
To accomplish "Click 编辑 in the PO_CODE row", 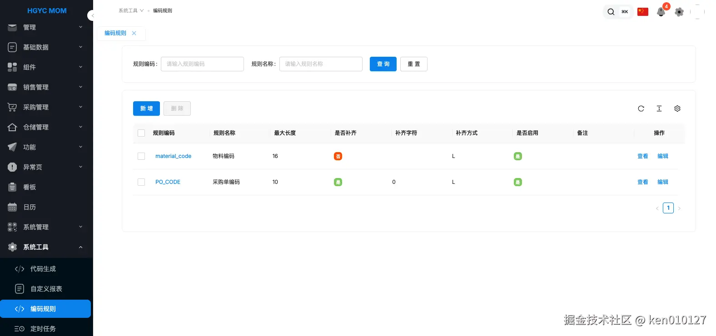I will (x=663, y=182).
